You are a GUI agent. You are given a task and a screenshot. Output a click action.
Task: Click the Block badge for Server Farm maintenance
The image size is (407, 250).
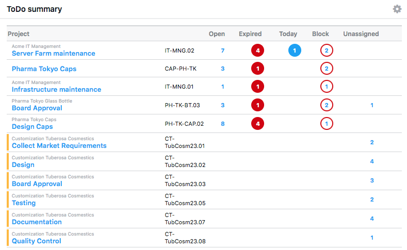pos(326,51)
